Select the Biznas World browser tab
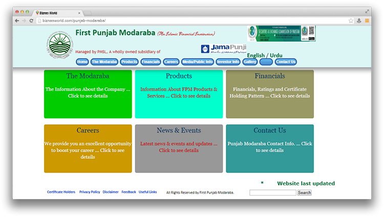The height and width of the screenshot is (217, 384). (56, 12)
